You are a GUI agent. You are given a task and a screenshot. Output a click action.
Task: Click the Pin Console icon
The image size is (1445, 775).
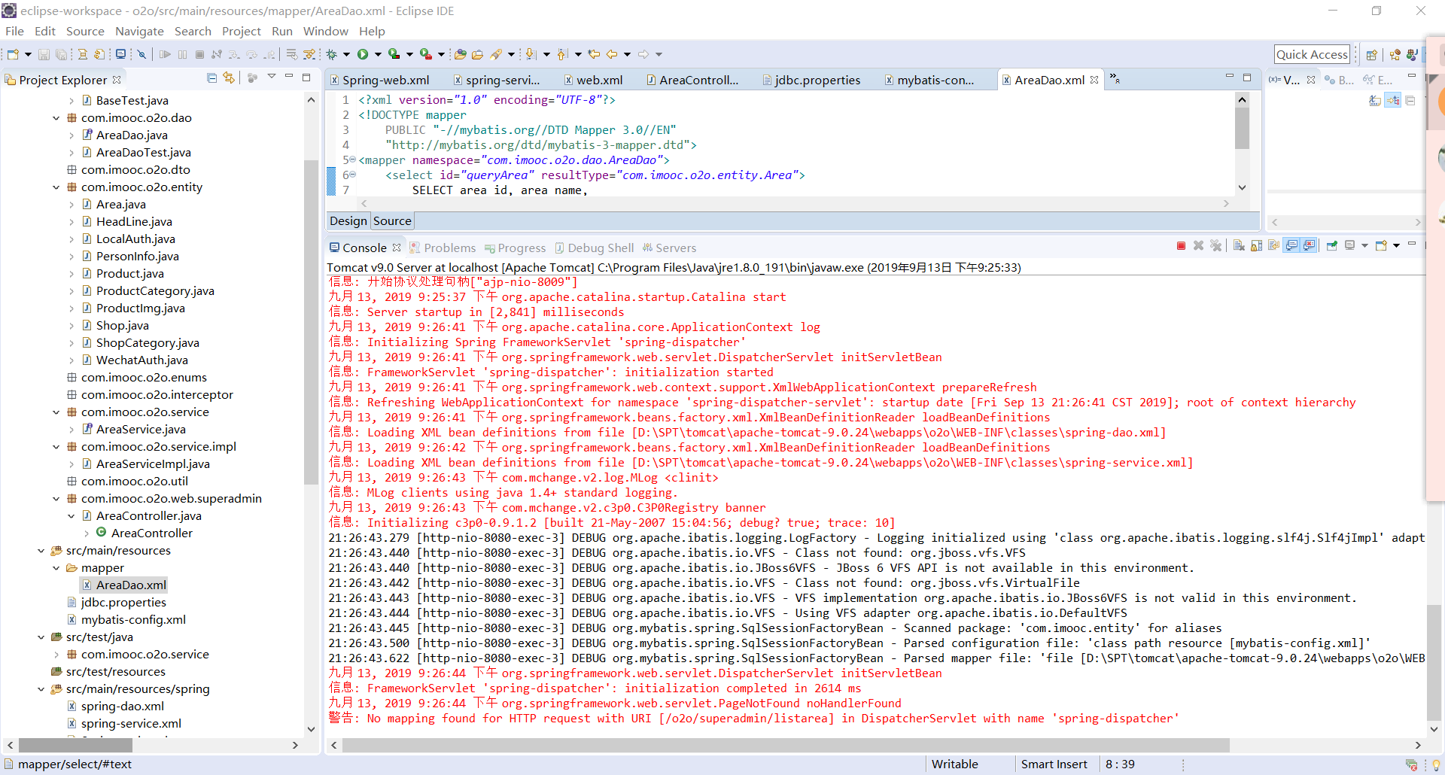[1331, 246]
